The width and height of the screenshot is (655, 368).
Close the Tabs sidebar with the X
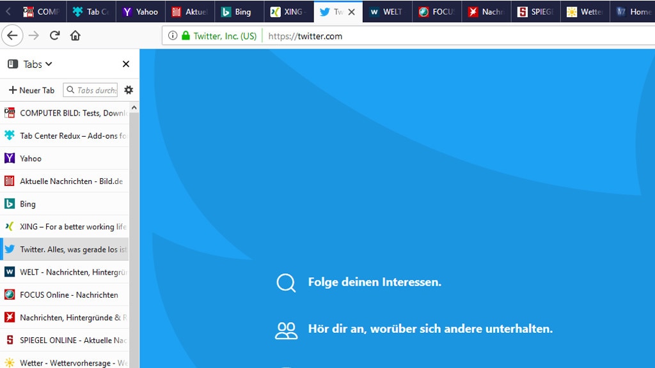[125, 64]
